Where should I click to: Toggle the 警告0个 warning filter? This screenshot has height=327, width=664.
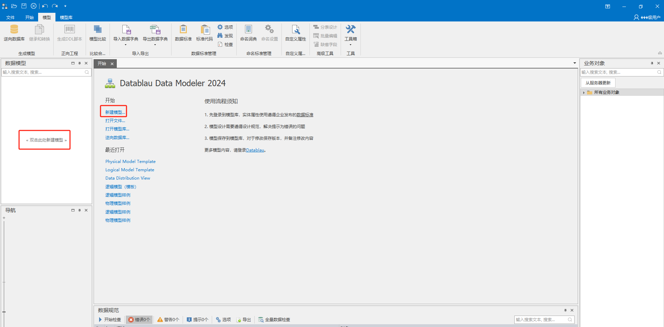click(x=168, y=319)
